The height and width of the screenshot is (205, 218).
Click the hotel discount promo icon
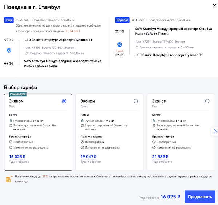pos(9,178)
